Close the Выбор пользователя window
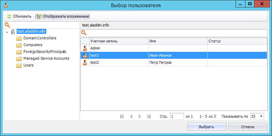Image resolution: width=272 pixels, height=136 pixels. [262, 4]
